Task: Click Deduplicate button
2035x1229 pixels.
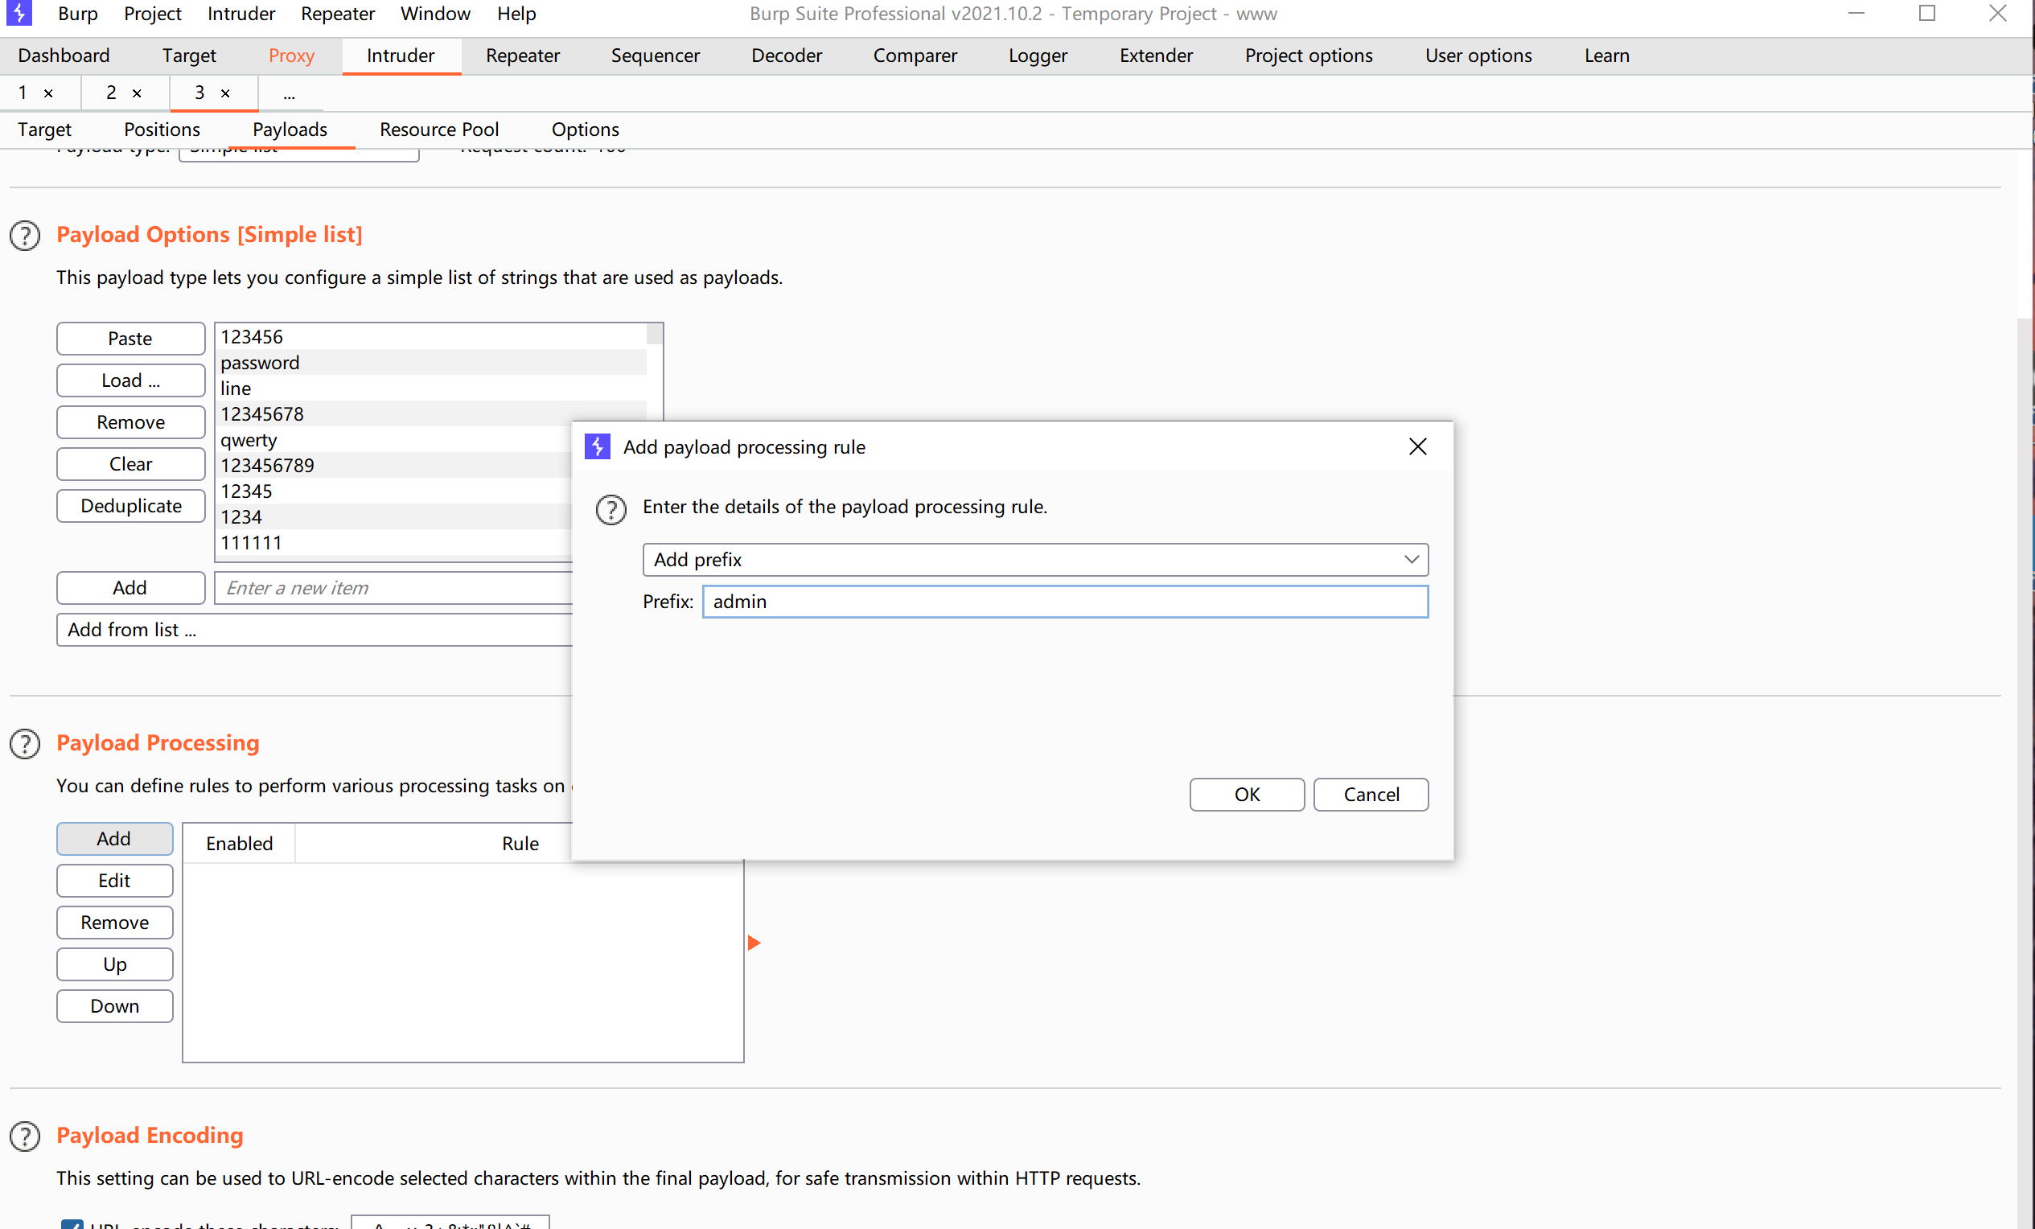Action: 130,506
